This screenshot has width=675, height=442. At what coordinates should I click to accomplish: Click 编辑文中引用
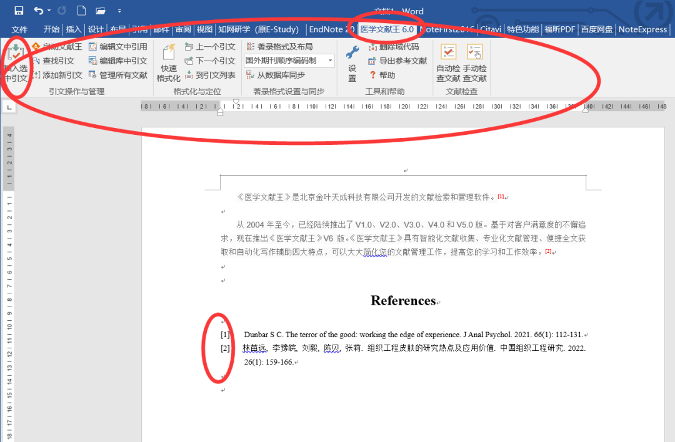point(117,46)
